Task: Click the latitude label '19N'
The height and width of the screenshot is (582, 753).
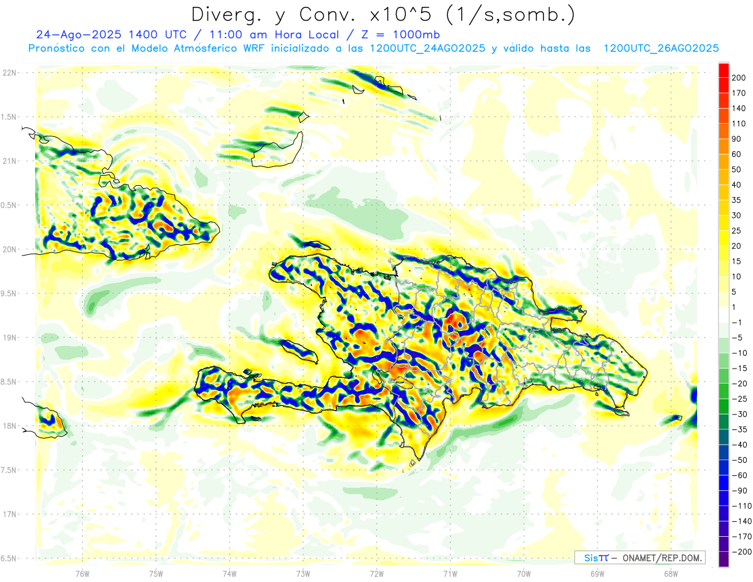Action: [9, 337]
